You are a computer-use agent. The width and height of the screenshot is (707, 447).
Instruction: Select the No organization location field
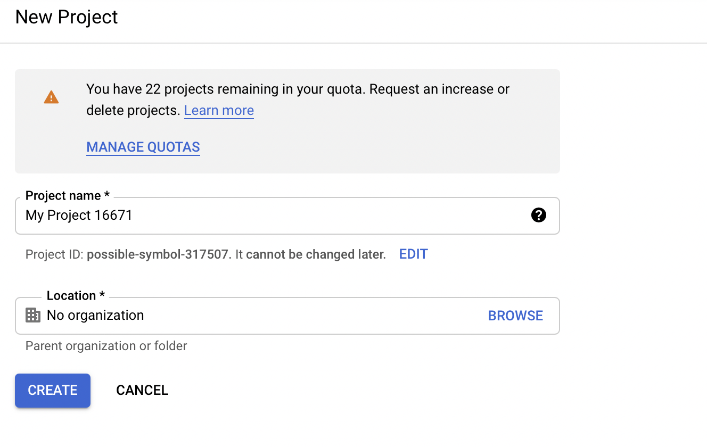287,316
